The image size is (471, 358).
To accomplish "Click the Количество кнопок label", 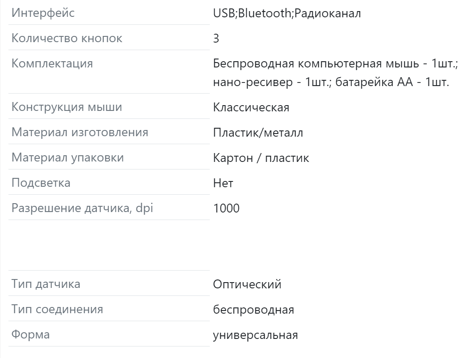I will coord(67,38).
